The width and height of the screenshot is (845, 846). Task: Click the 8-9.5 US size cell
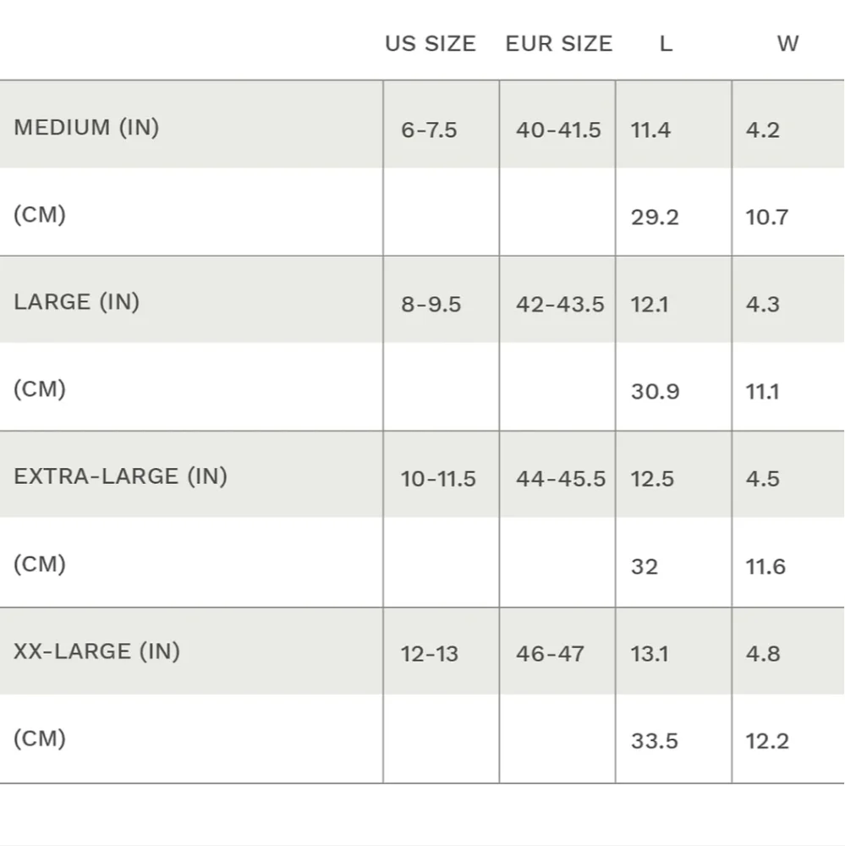431,305
